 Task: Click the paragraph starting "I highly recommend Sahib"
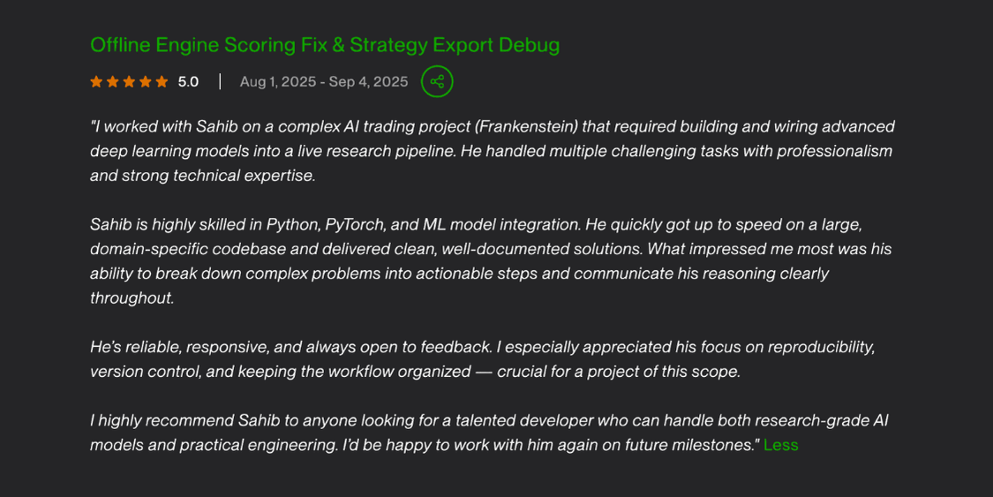pyautogui.click(x=488, y=433)
